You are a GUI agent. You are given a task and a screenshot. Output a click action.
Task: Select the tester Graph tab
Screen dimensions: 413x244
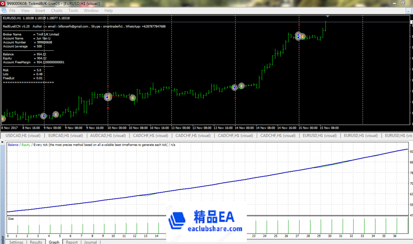click(x=54, y=242)
